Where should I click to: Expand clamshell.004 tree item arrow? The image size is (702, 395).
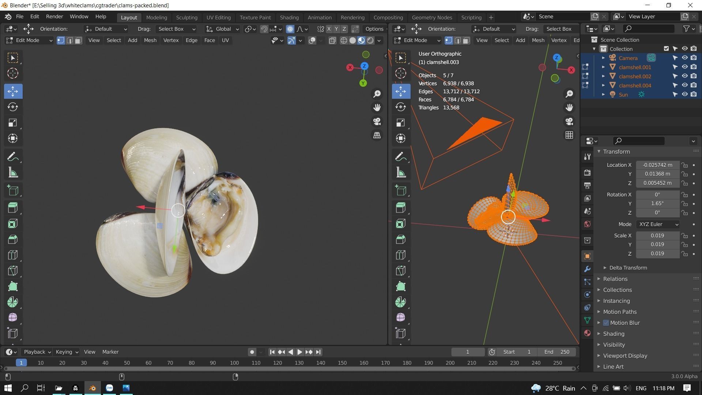point(603,85)
